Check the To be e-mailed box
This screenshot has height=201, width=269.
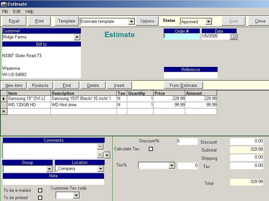40,190
